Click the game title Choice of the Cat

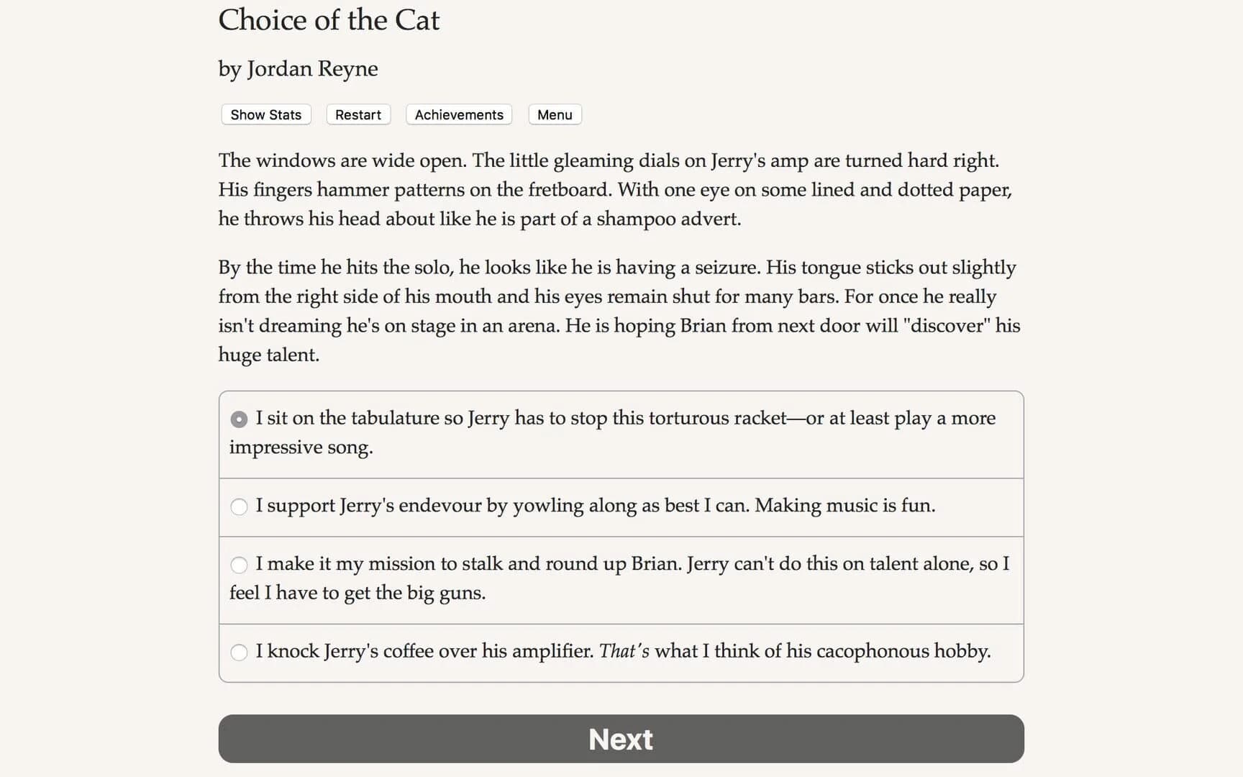point(329,20)
